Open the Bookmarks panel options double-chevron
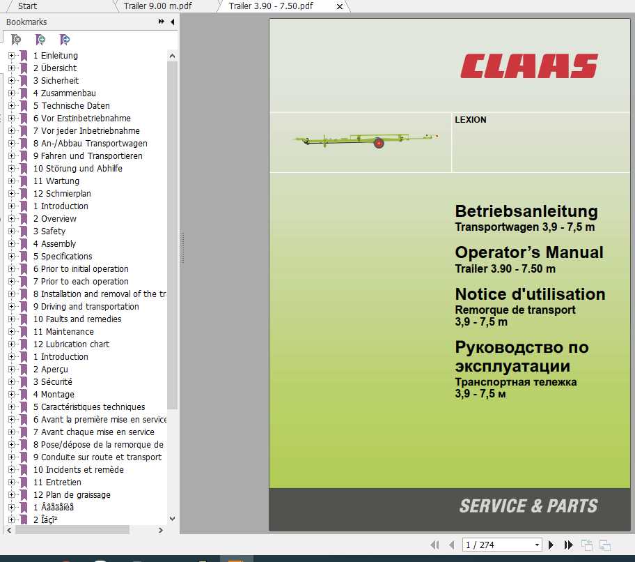The height and width of the screenshot is (562, 635). [160, 22]
